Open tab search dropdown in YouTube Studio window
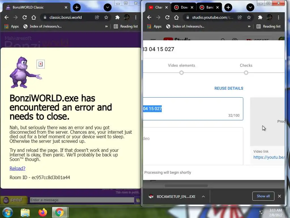This screenshot has height=218, width=290. click(250, 7)
